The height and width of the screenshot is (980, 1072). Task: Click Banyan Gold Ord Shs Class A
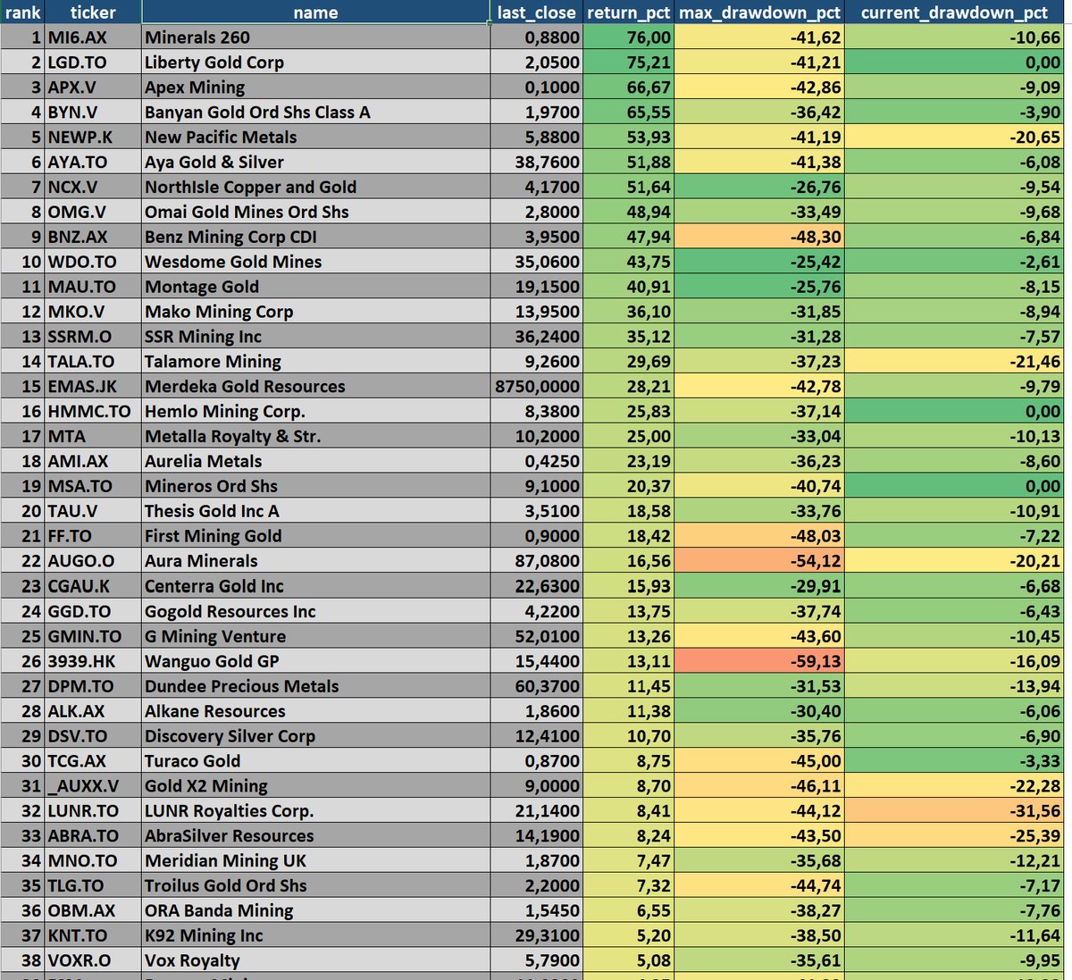point(315,113)
